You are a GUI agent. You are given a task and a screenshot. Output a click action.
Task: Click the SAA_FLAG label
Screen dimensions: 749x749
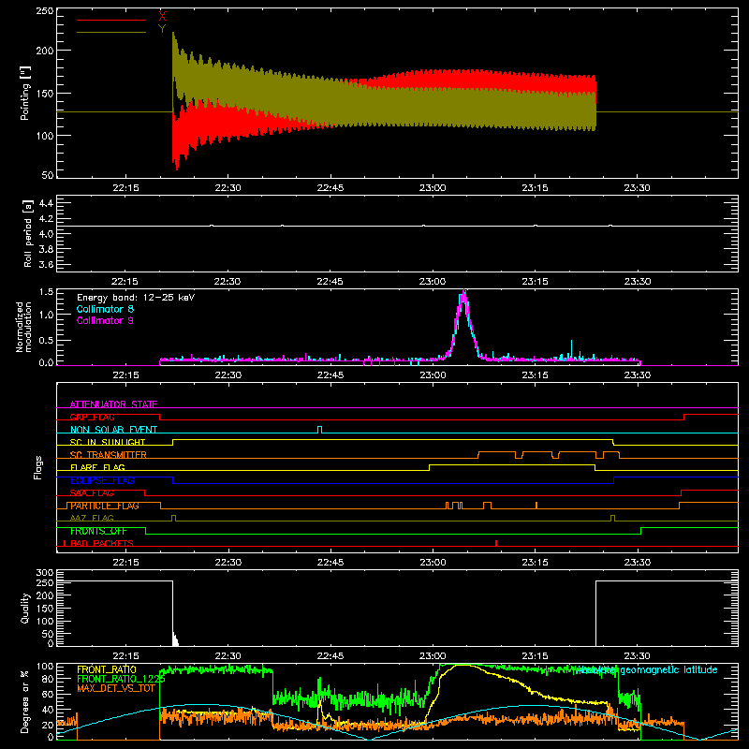tap(92, 492)
